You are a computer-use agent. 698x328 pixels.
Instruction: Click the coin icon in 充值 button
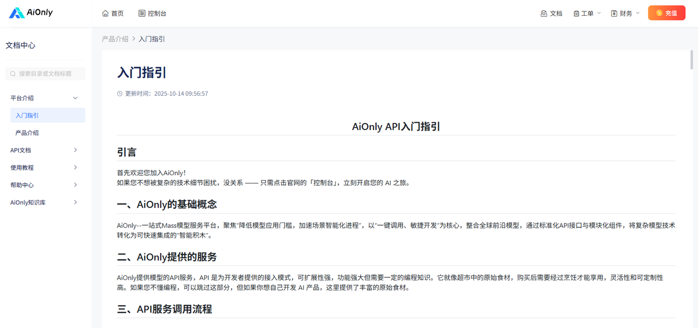click(659, 13)
